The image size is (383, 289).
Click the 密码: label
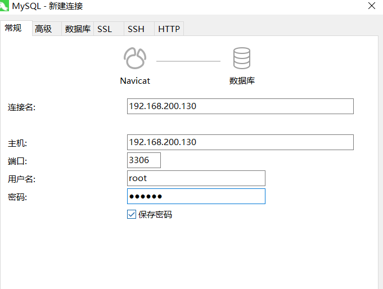pos(17,197)
